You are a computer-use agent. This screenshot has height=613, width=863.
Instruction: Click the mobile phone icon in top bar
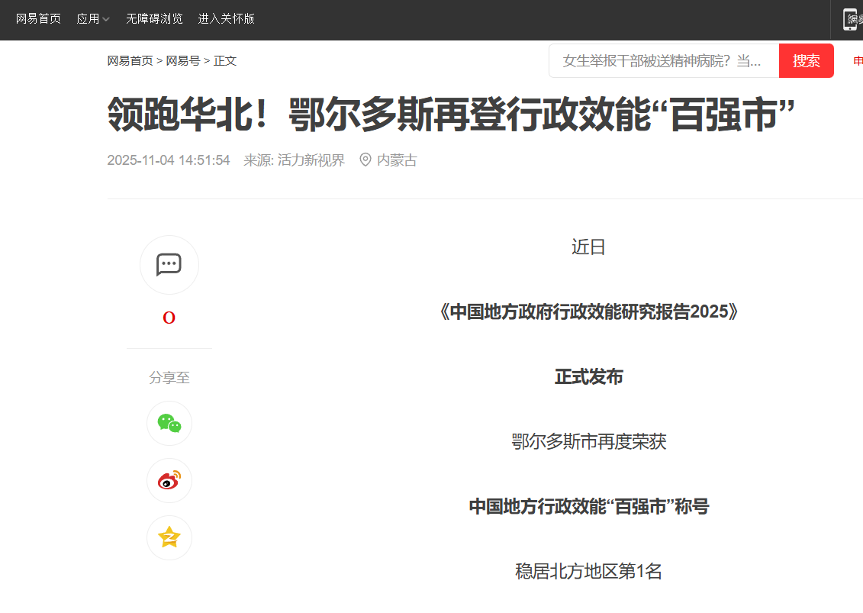[849, 19]
